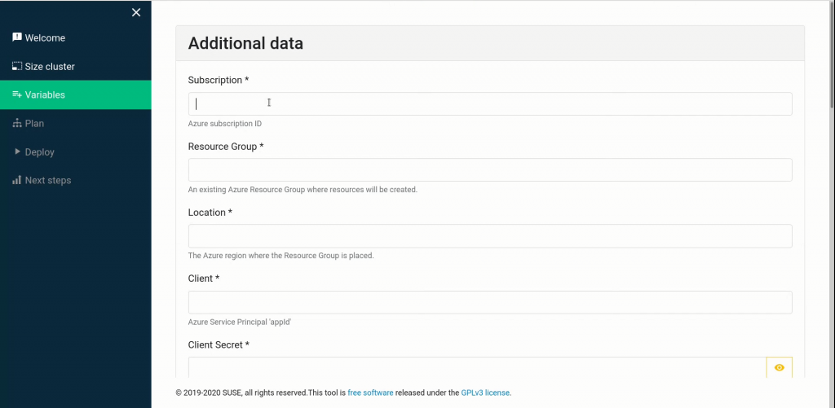
Task: Close the sidebar with the X icon
Action: [136, 12]
